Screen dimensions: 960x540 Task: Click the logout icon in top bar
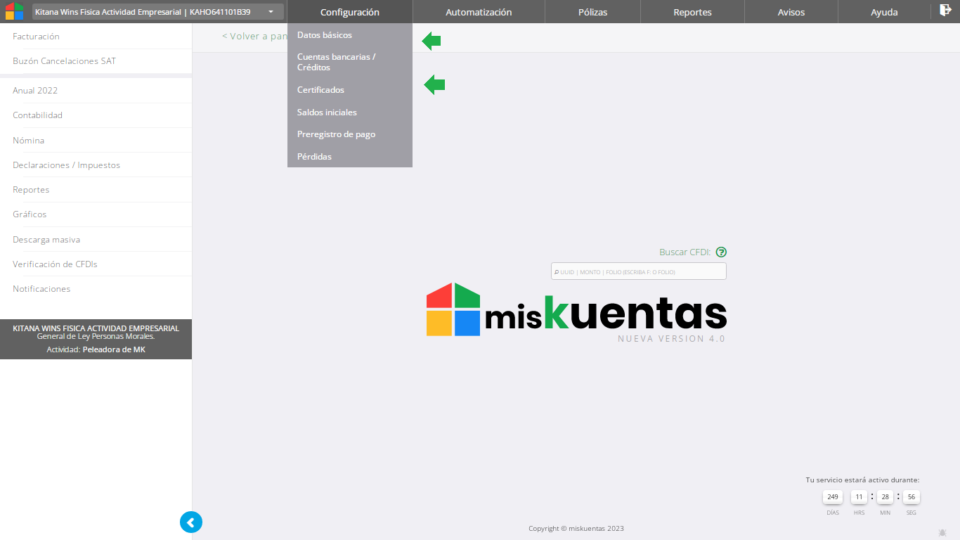click(945, 11)
